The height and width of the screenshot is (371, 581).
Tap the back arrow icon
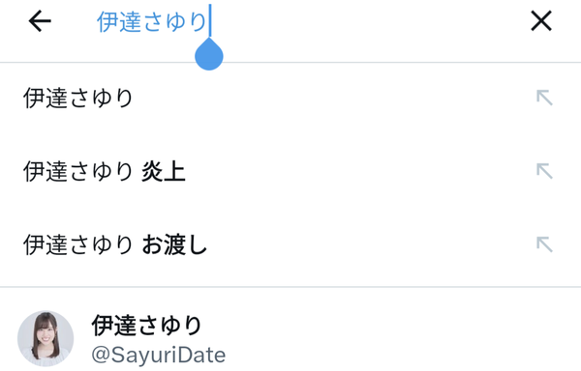pyautogui.click(x=40, y=21)
